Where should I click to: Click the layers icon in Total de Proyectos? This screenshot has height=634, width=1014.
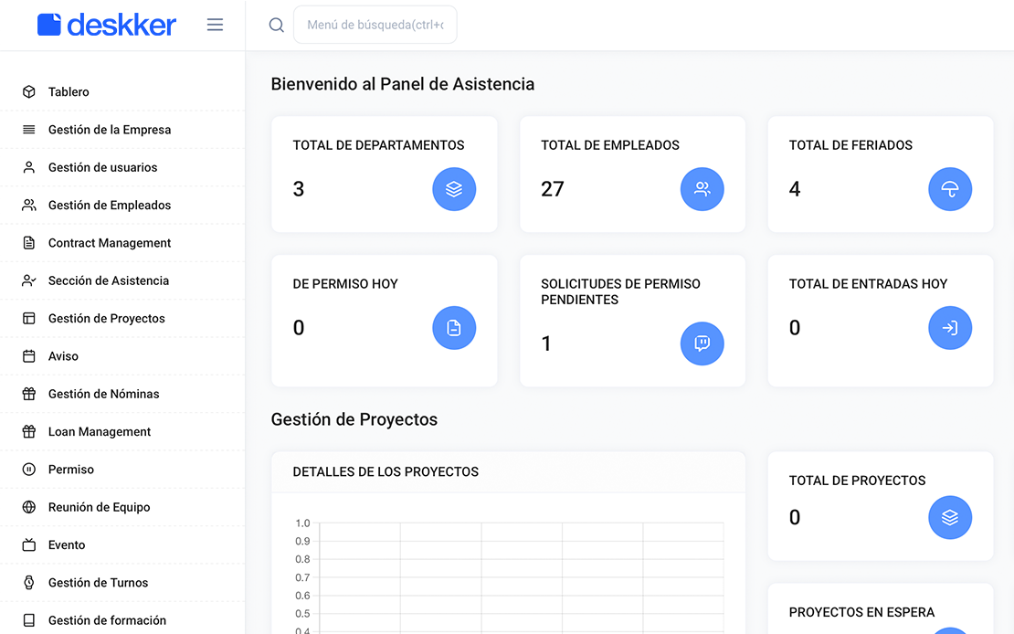(x=950, y=518)
